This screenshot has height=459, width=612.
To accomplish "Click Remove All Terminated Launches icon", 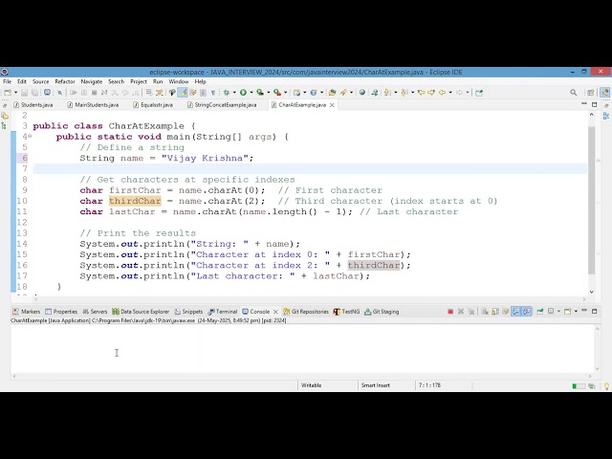I will pos(471,312).
